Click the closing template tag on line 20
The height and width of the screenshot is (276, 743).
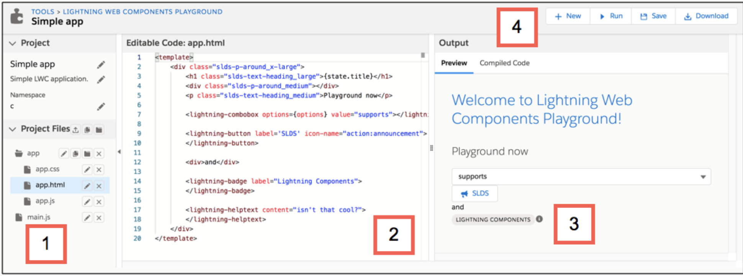pyautogui.click(x=176, y=238)
